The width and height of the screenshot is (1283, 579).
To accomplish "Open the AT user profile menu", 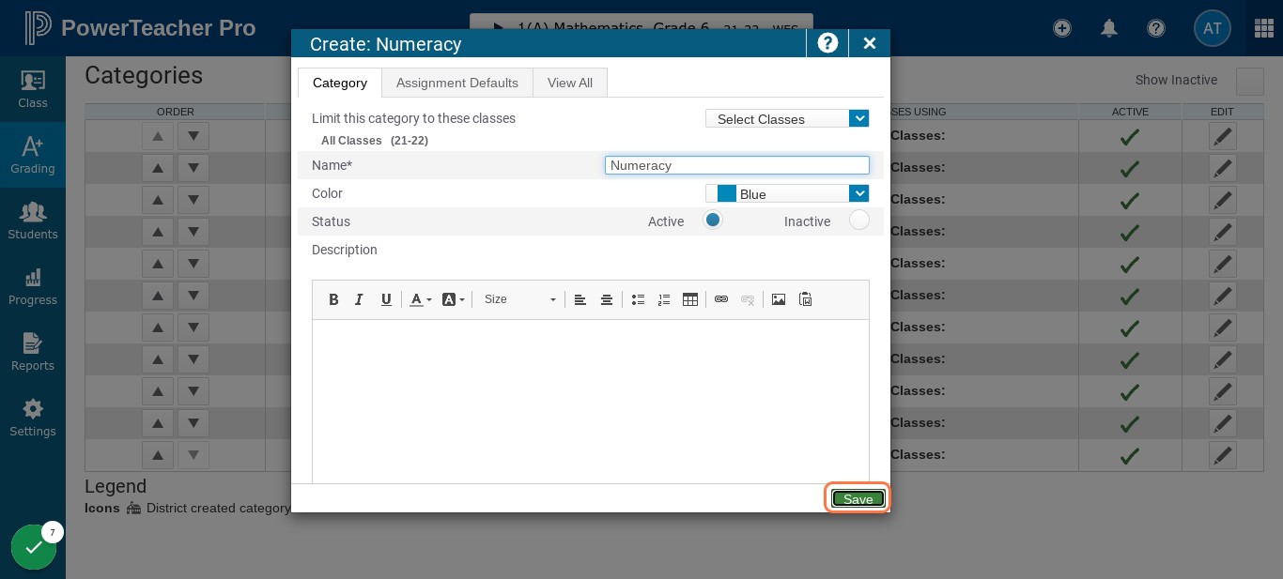I will click(1213, 28).
